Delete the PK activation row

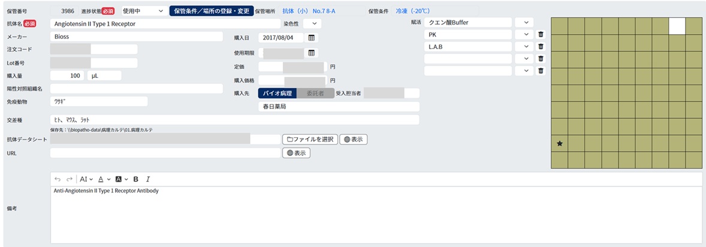[541, 34]
